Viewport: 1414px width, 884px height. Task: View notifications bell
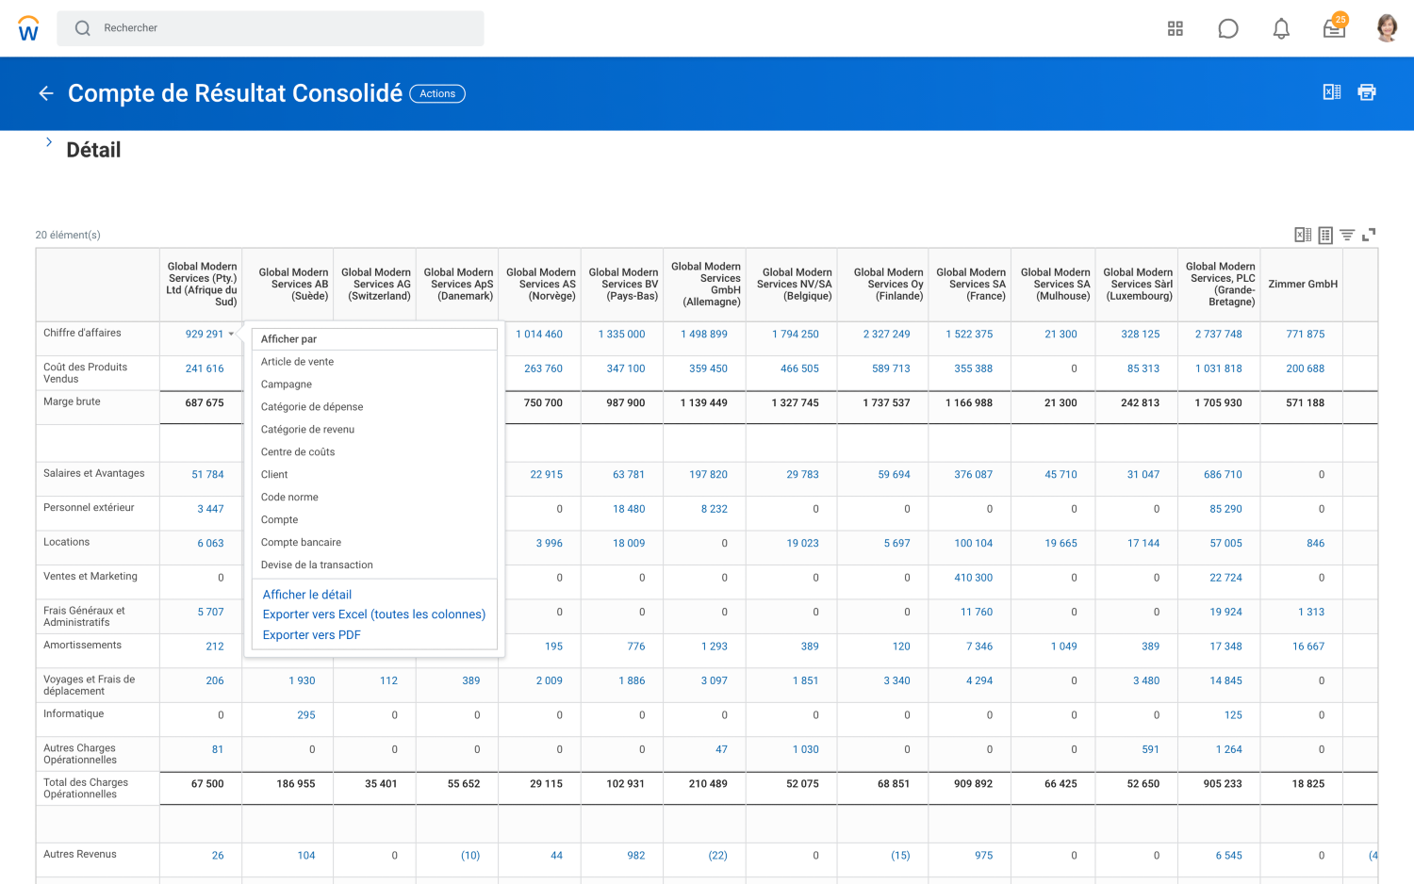pyautogui.click(x=1280, y=29)
